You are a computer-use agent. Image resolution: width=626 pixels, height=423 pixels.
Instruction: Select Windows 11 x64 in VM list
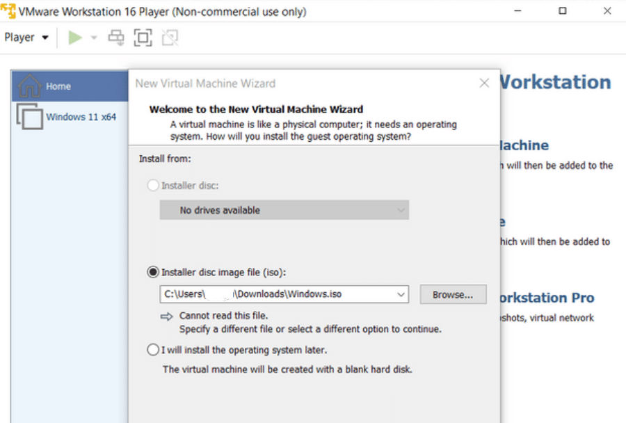81,117
